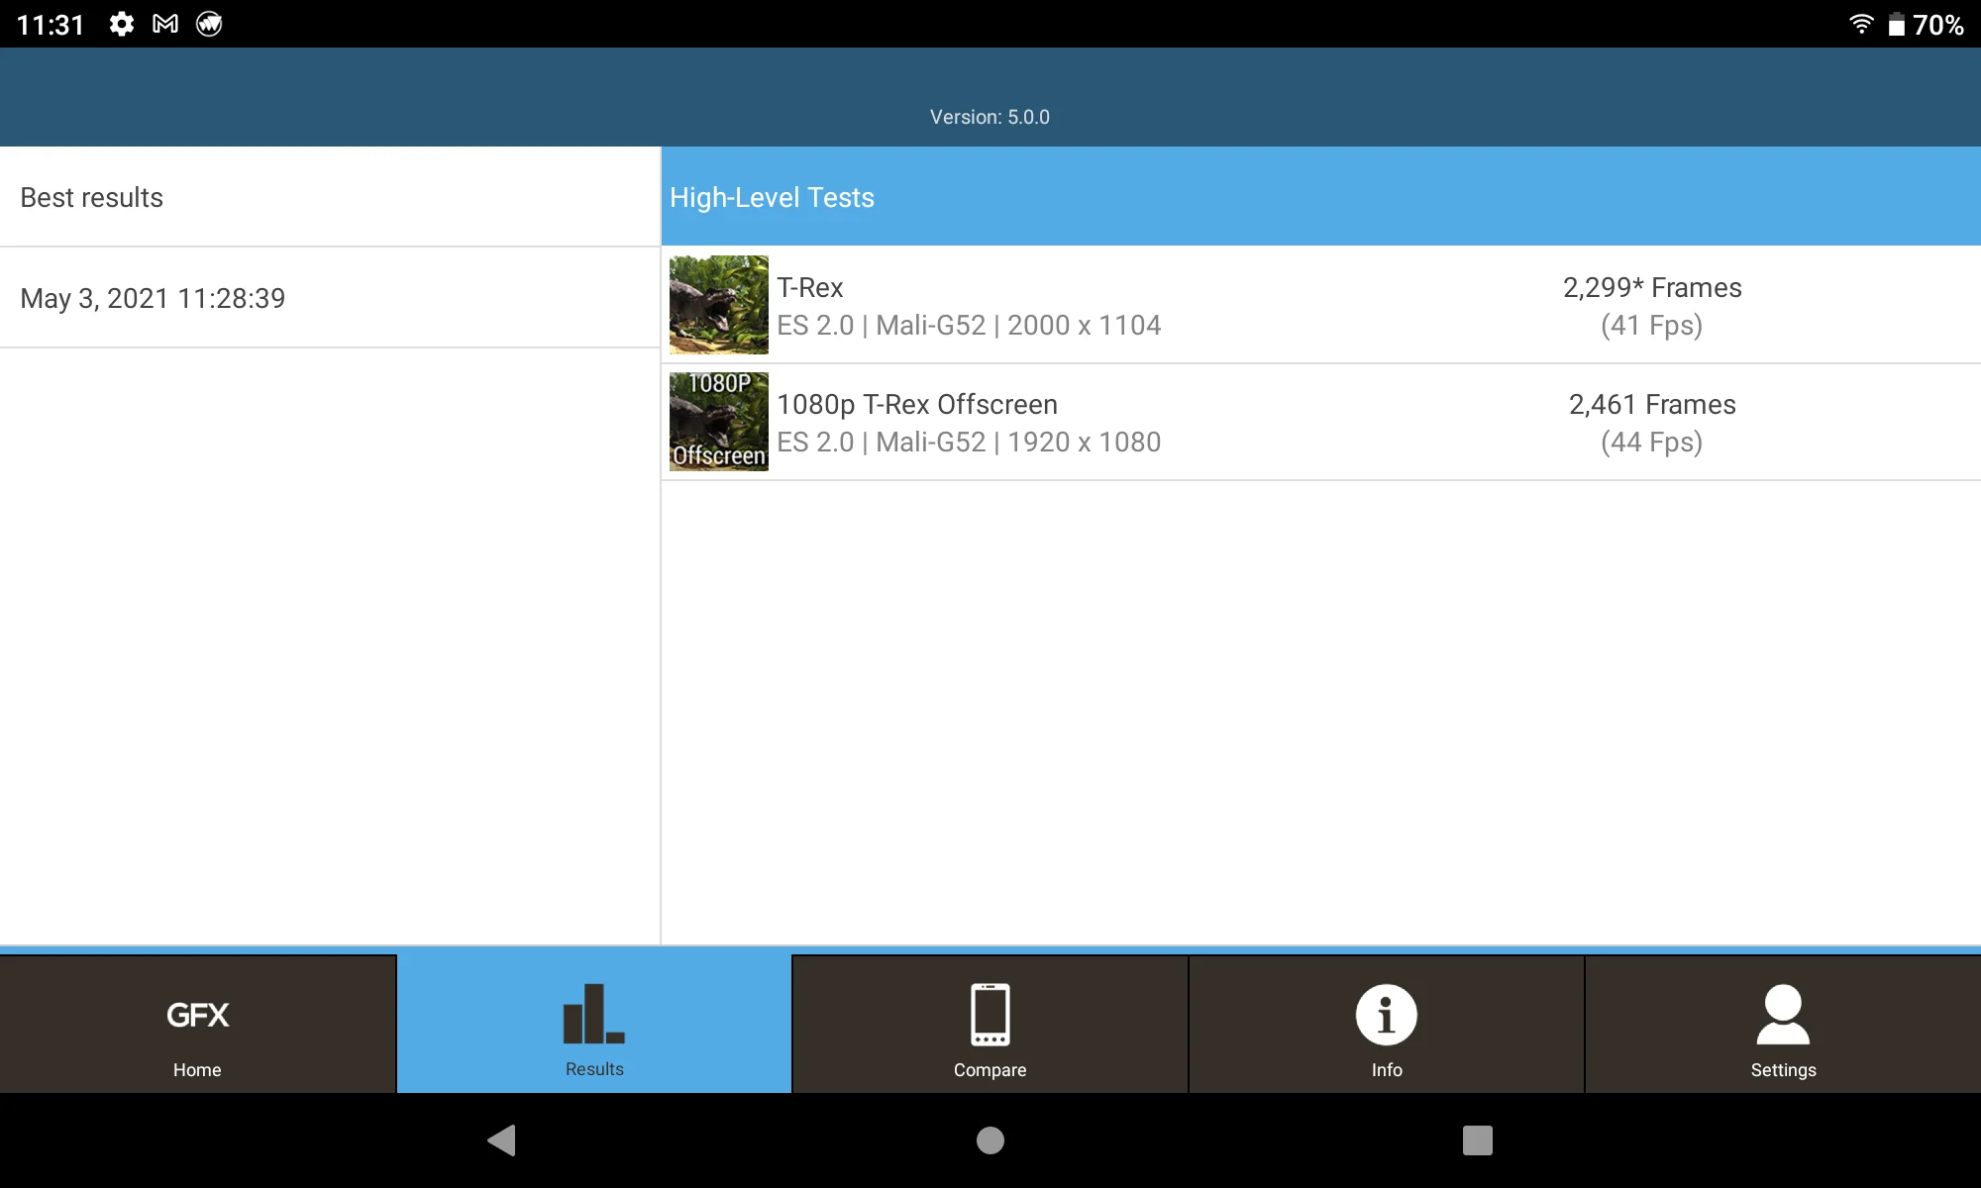The image size is (1981, 1188).
Task: Tap the recent apps square button
Action: [1477, 1140]
